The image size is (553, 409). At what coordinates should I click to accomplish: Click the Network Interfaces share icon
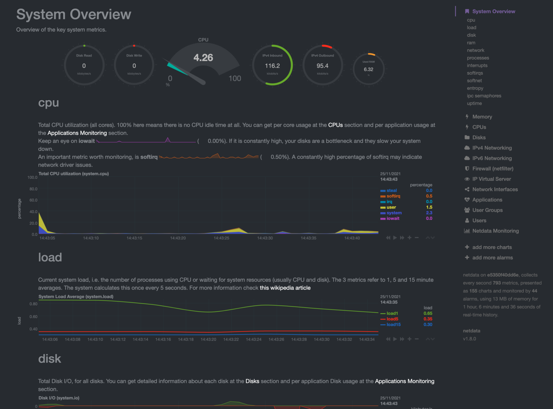[x=467, y=190]
